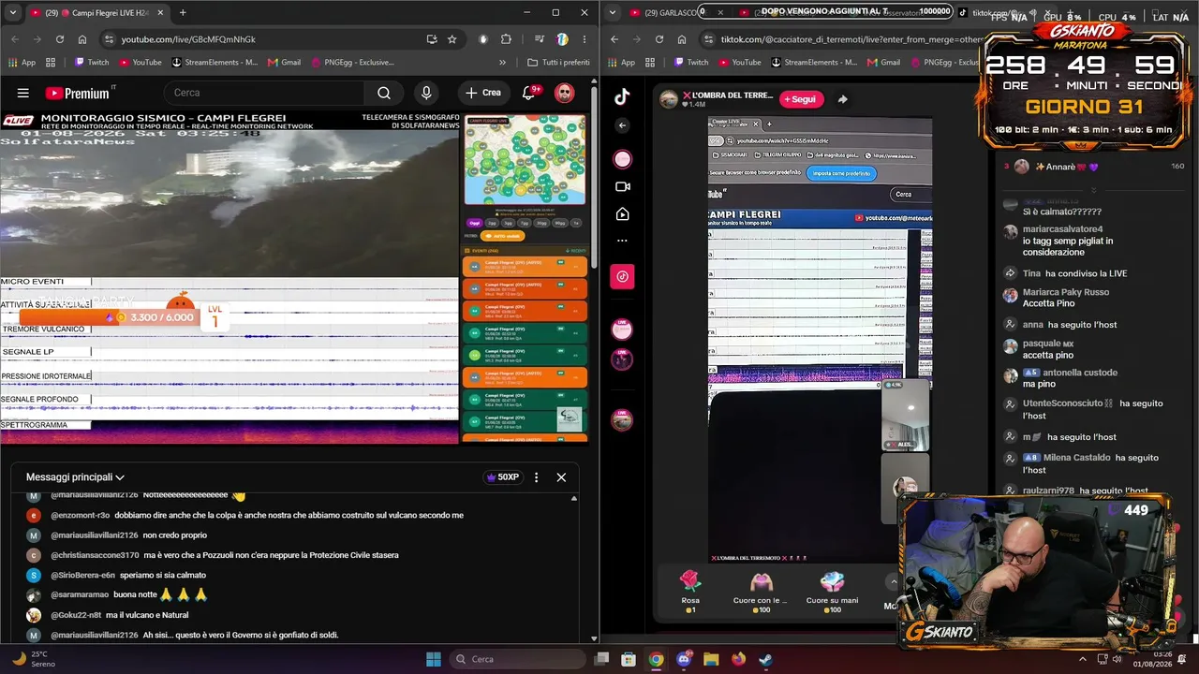1199x674 pixels.
Task: Open tab search dropdown in YouTube window
Action: [x=13, y=12]
